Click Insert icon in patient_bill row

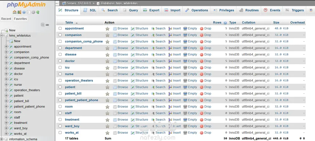170,94
